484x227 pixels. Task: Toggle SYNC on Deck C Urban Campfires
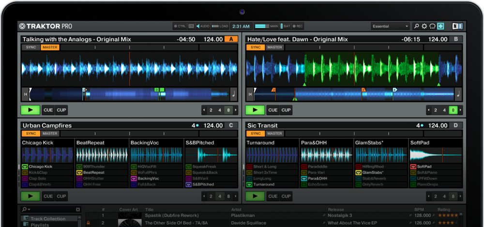(31, 134)
